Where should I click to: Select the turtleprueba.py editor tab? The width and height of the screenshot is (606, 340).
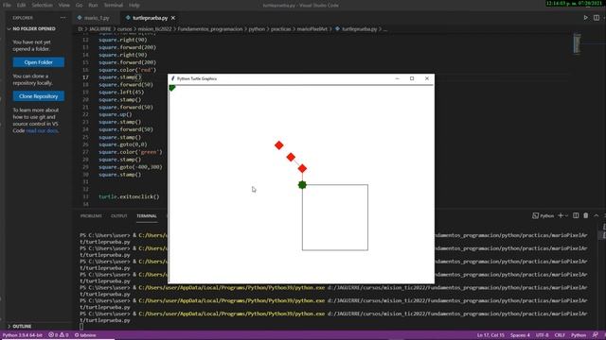(x=150, y=18)
